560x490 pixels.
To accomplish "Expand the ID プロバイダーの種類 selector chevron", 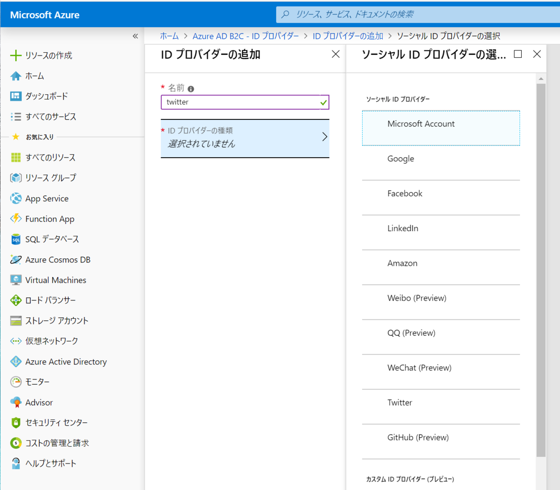I will click(324, 137).
